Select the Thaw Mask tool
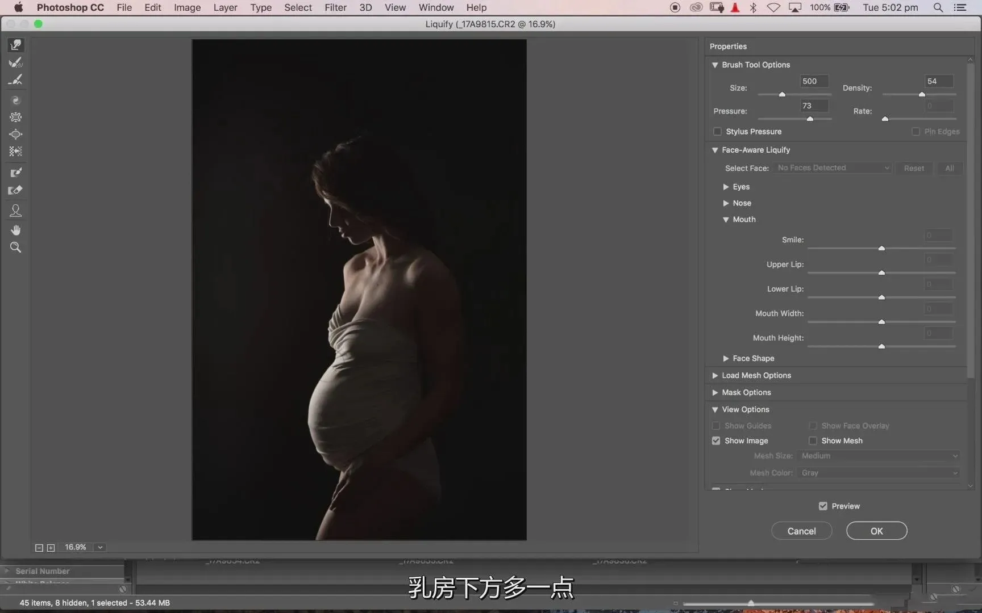Image resolution: width=982 pixels, height=613 pixels. [16, 190]
